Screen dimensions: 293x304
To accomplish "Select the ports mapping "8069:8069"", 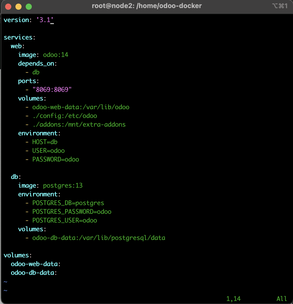I will (x=52, y=89).
